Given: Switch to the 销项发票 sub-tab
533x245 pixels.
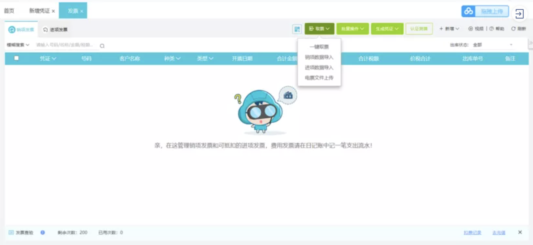Looking at the screenshot, I should [x=21, y=30].
